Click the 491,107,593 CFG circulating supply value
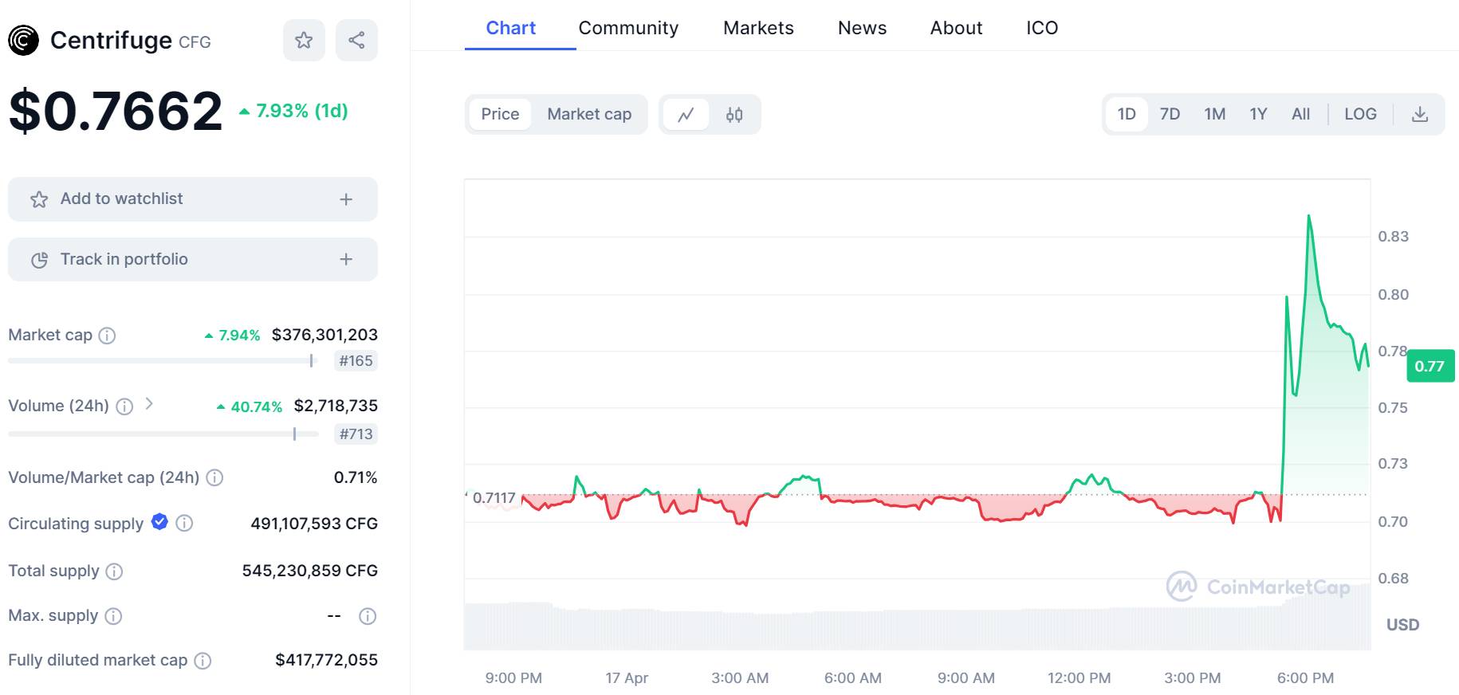 [314, 524]
